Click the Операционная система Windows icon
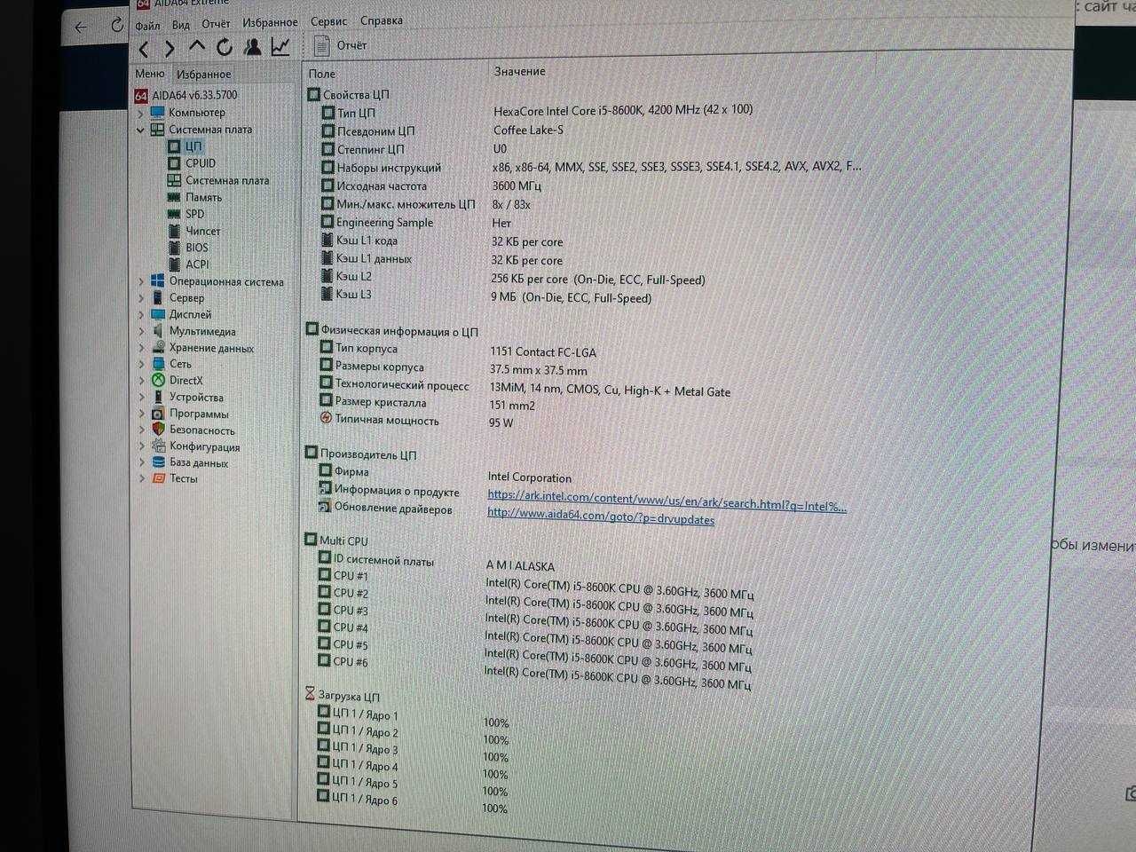 (x=158, y=281)
